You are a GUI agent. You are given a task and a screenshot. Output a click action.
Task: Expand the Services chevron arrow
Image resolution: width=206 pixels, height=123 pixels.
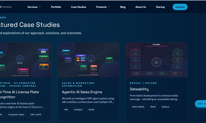(x=40, y=7)
